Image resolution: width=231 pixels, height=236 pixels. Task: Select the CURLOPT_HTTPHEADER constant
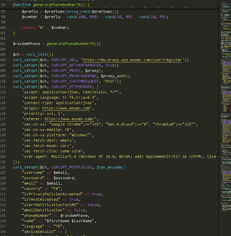tap(72, 87)
